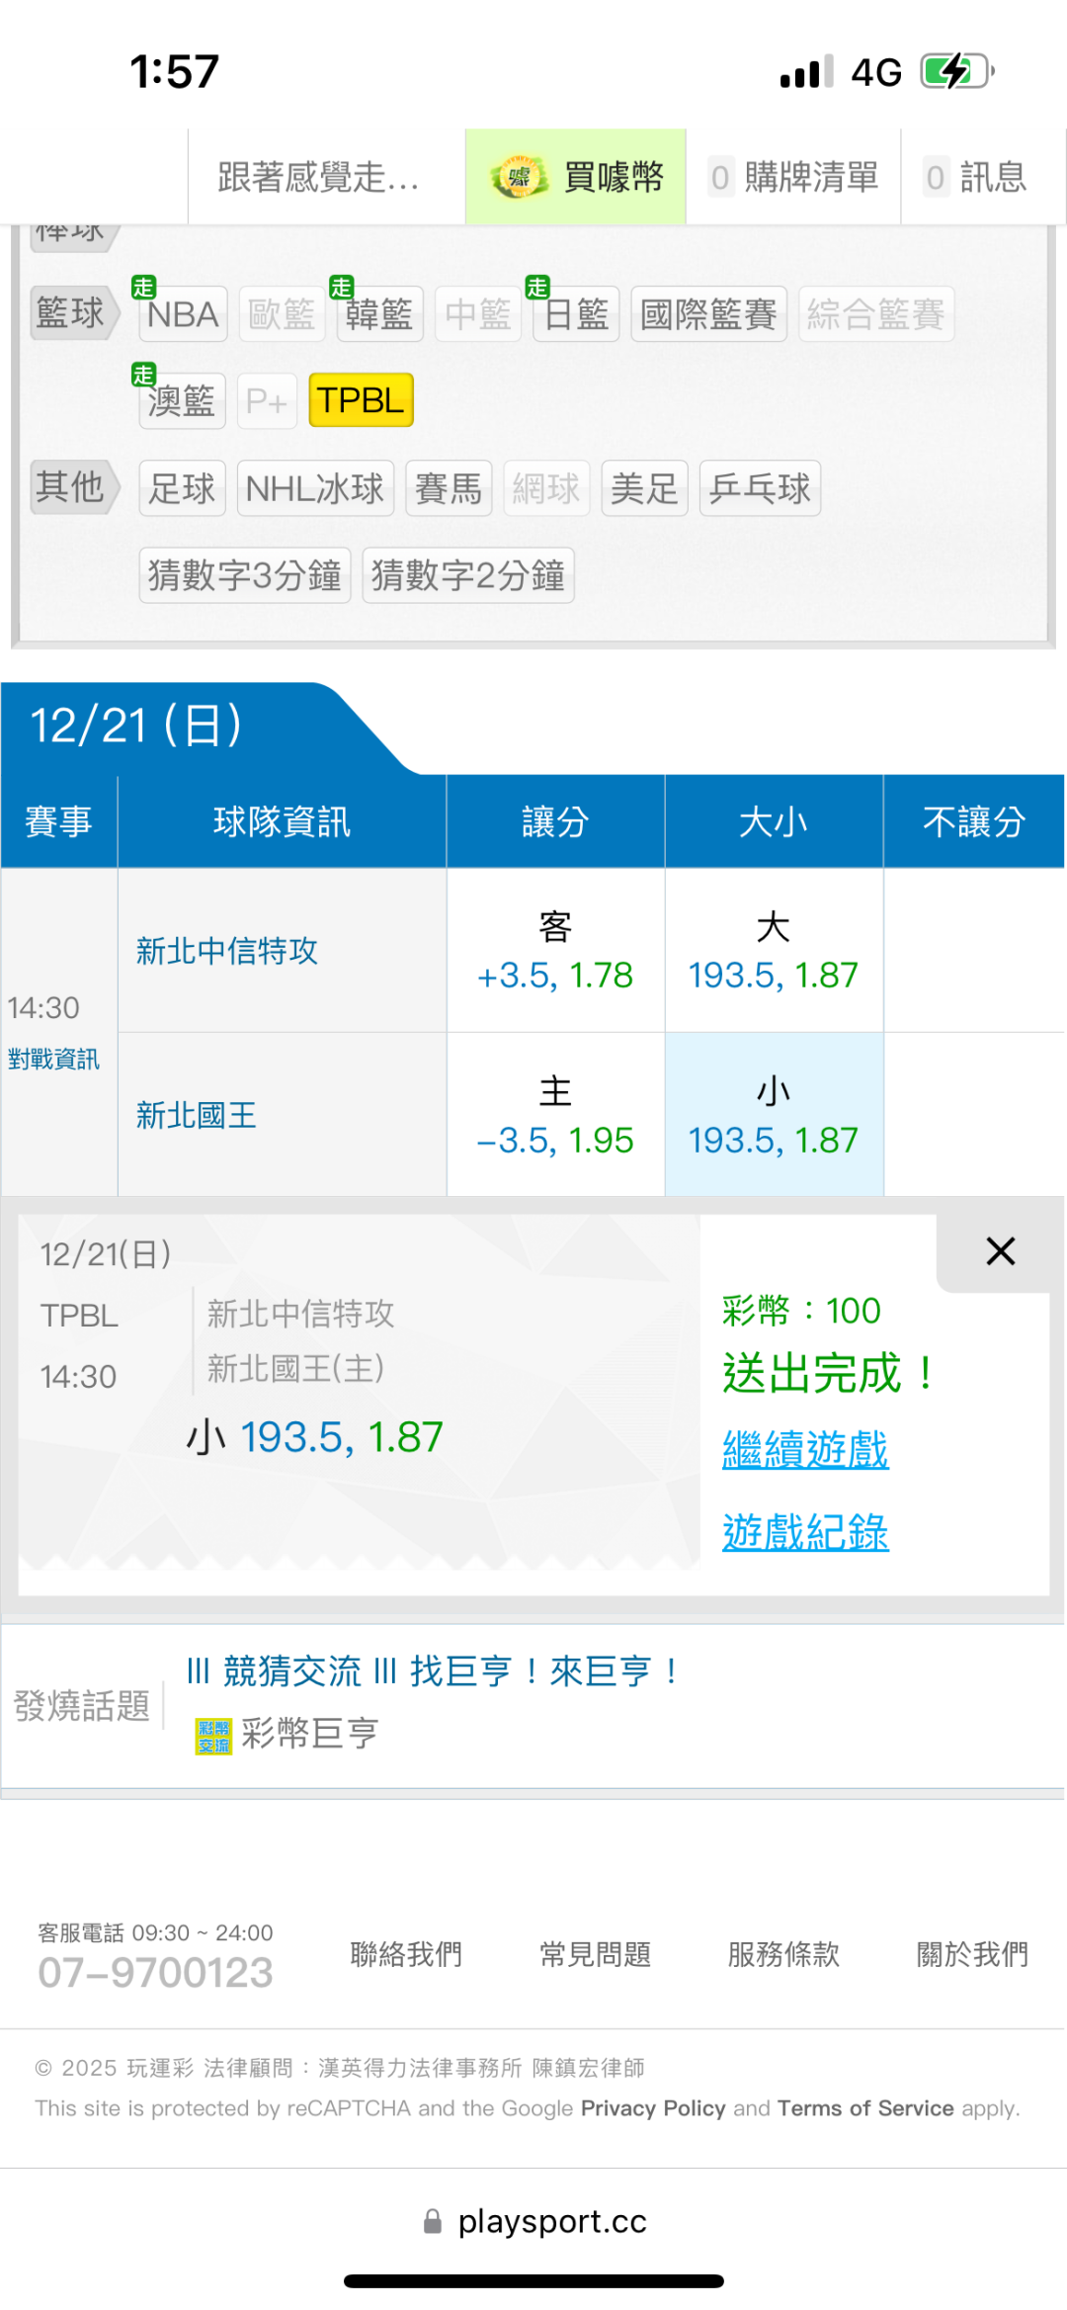Tap the 彩幣交流 forum badge icon
Image resolution: width=1067 pixels, height=2310 pixels.
coord(213,1736)
